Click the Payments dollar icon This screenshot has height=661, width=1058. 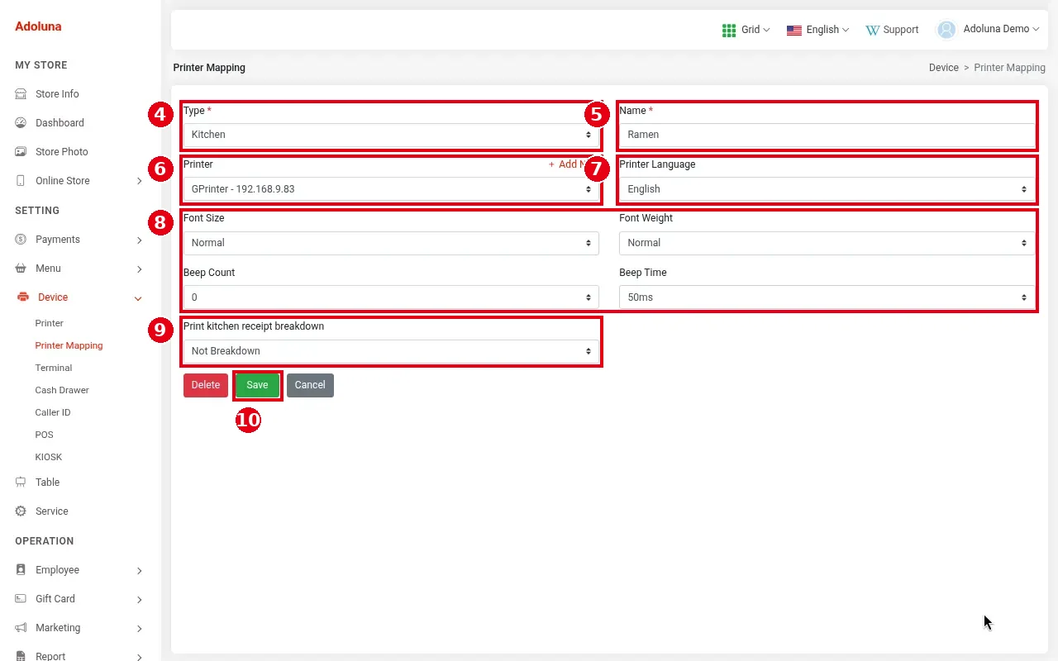point(21,240)
